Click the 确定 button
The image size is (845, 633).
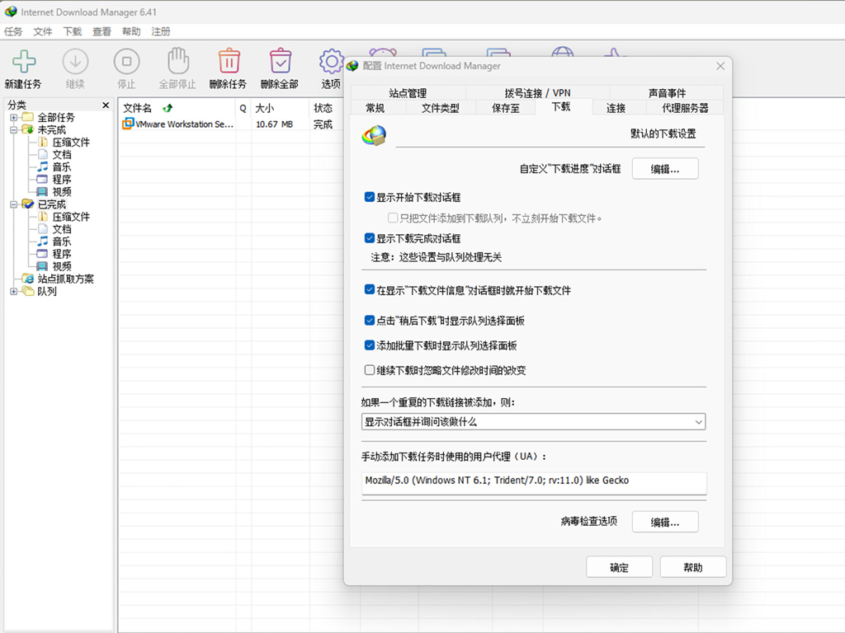[x=619, y=567]
